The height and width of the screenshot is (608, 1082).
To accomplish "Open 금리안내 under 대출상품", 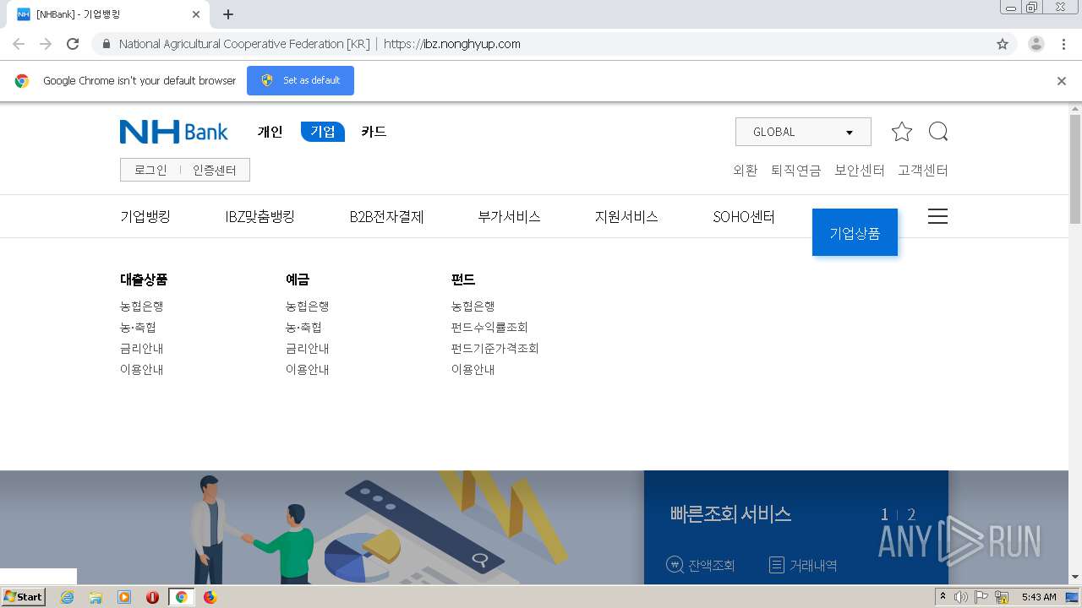I will tap(142, 348).
